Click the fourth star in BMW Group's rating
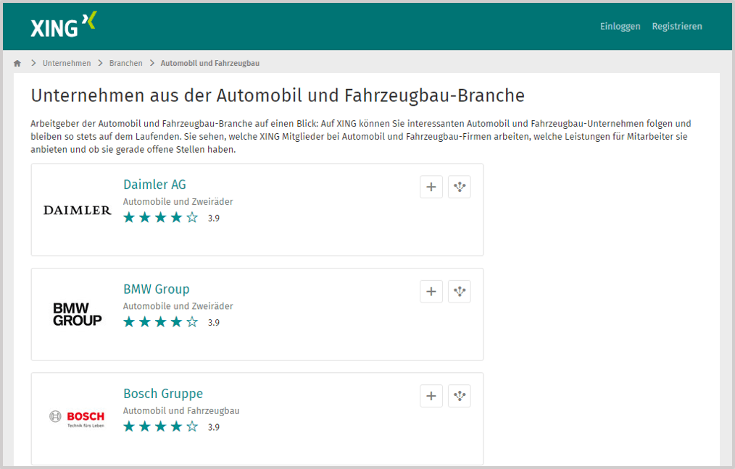The height and width of the screenshot is (469, 735). click(x=176, y=321)
